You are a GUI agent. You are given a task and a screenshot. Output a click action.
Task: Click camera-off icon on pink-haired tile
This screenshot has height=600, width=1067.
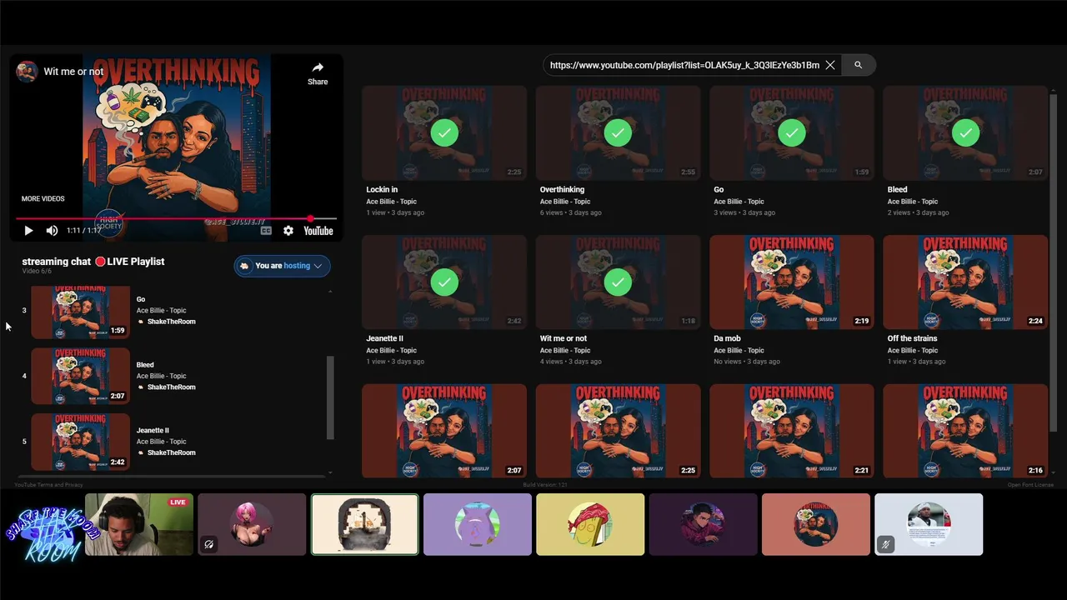pyautogui.click(x=209, y=545)
